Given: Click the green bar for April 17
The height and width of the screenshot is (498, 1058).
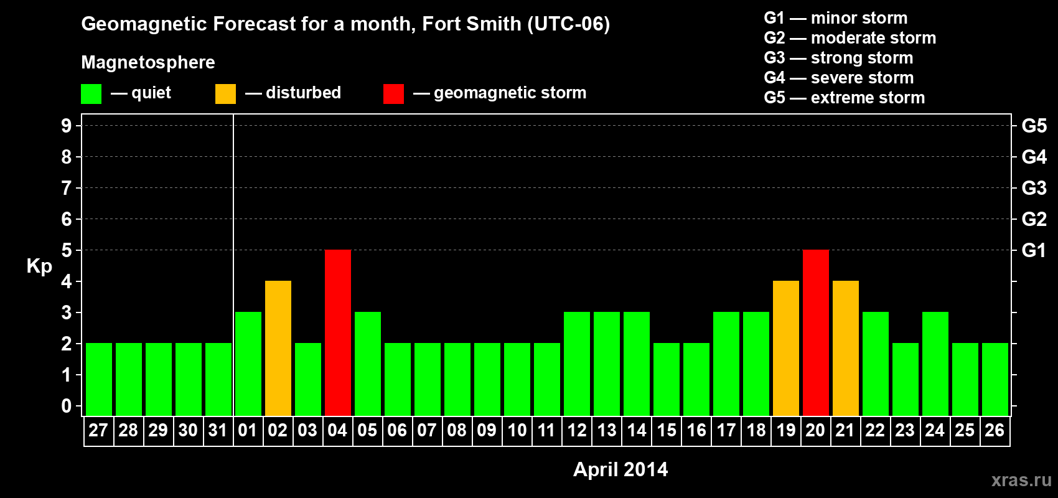Looking at the screenshot, I should pyautogui.click(x=726, y=364).
